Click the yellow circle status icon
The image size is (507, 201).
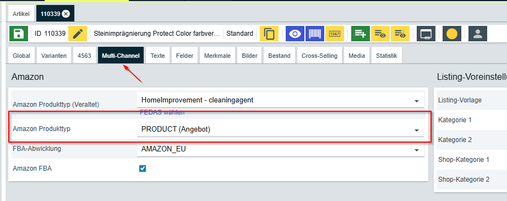tap(452, 34)
